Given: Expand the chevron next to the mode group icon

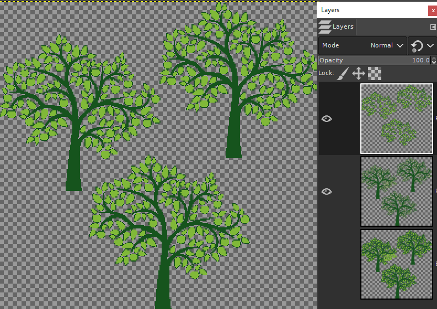Looking at the screenshot, I should pos(430,46).
